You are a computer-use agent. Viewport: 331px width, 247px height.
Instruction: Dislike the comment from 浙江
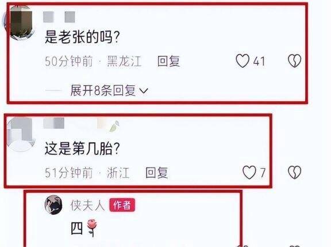(x=294, y=172)
